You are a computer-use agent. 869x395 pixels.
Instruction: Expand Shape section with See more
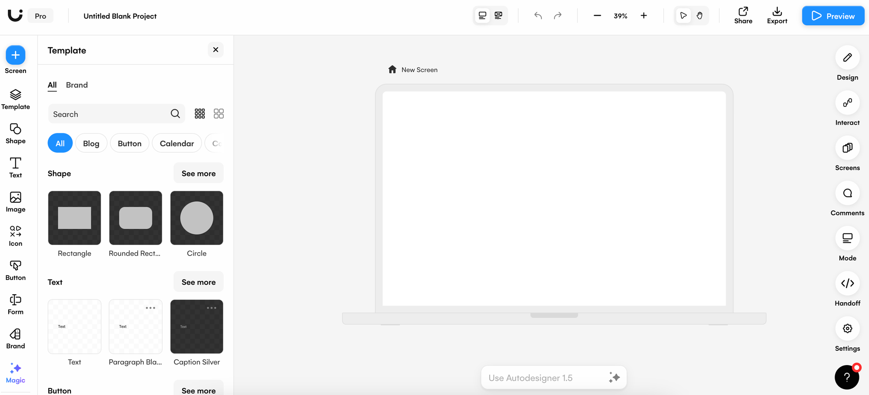(x=199, y=173)
